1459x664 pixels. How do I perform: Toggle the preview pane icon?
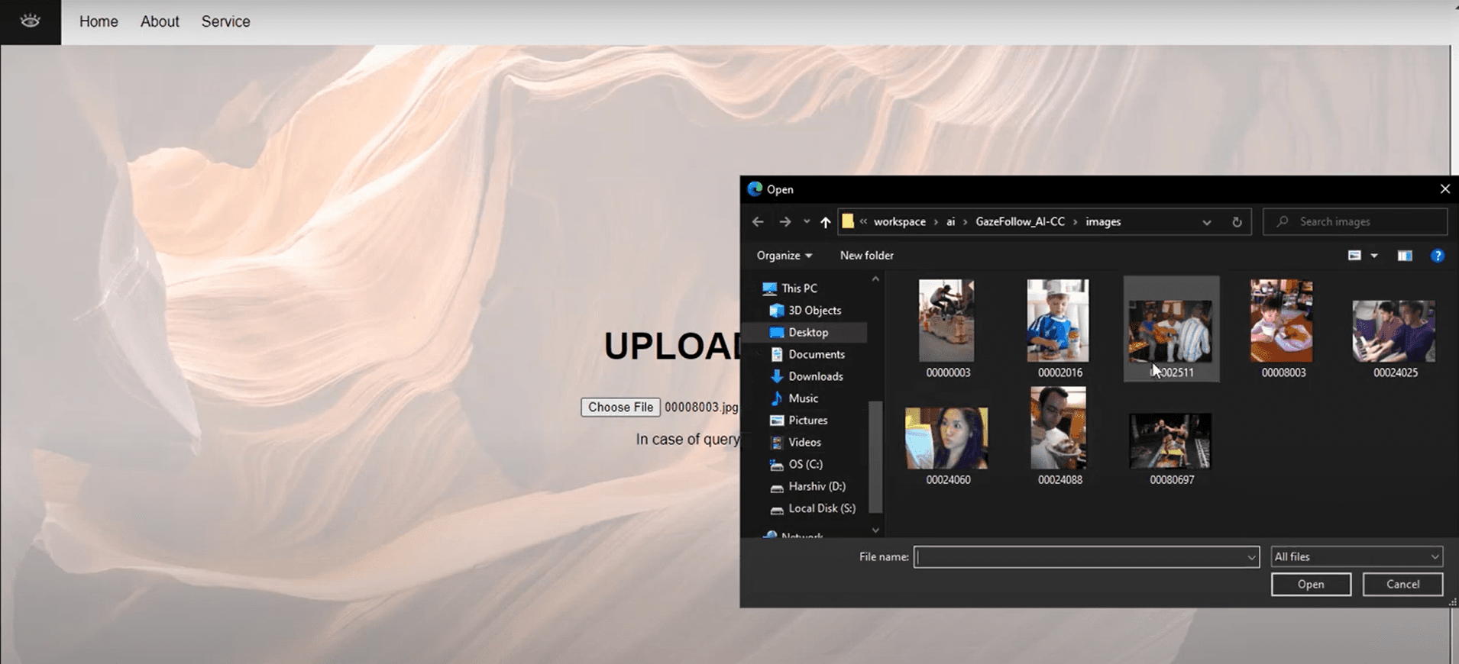tap(1404, 256)
